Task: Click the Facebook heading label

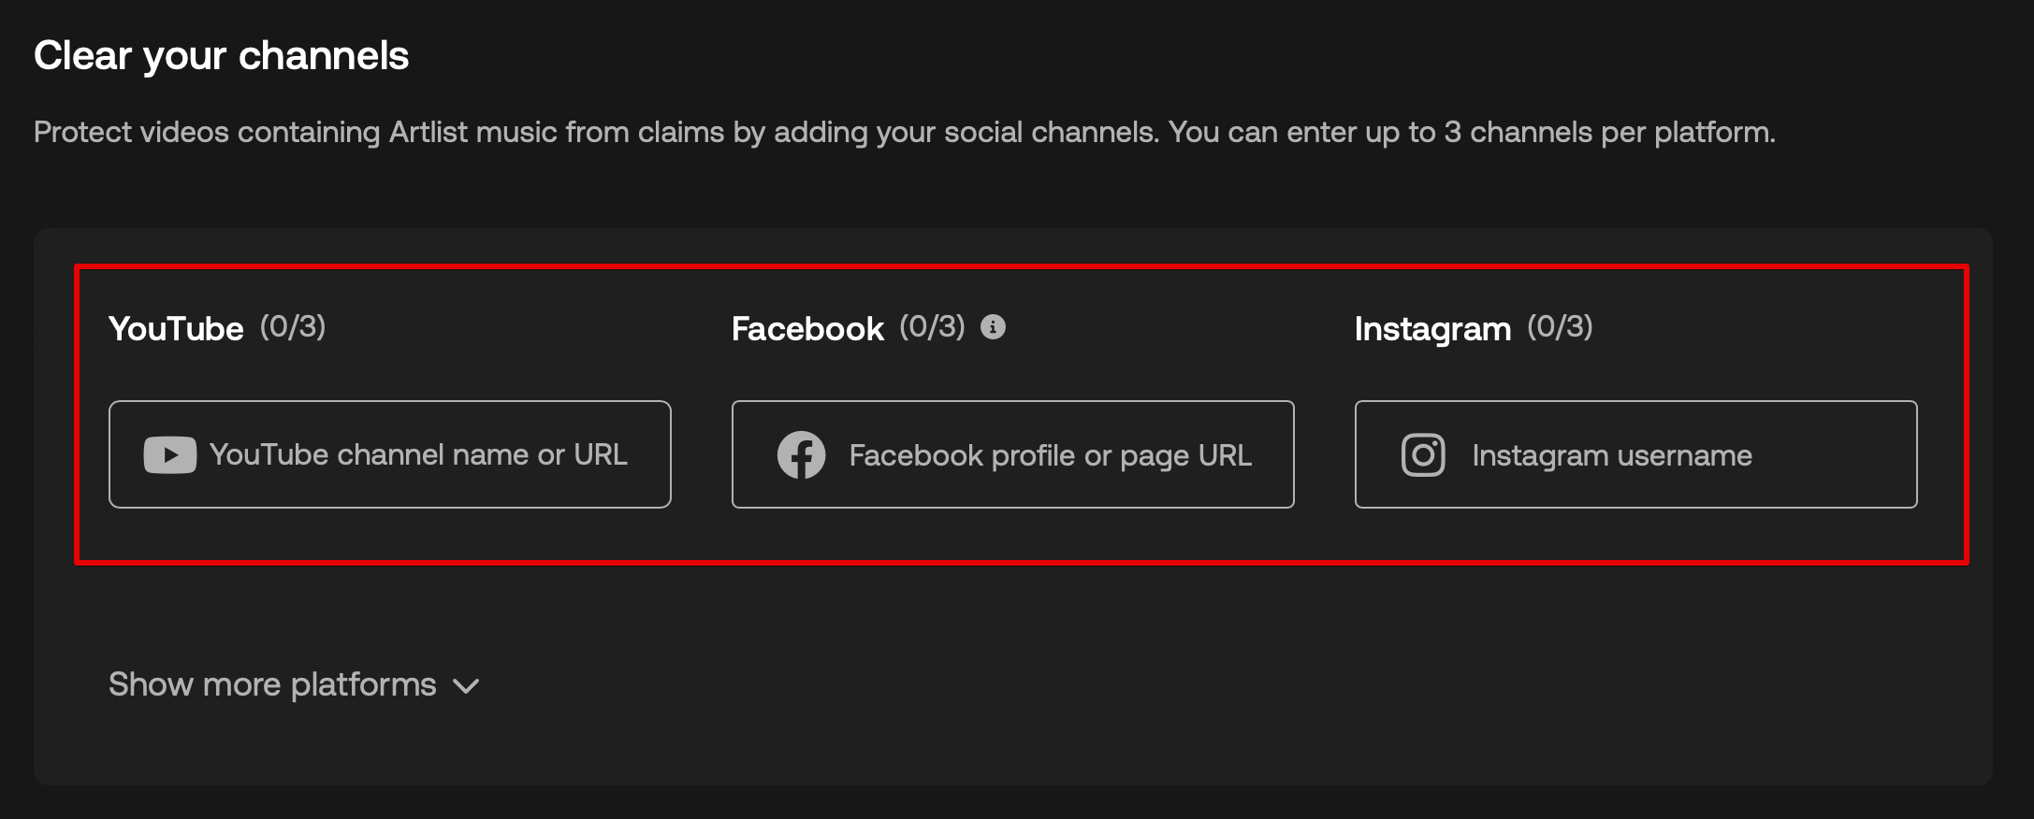Action: click(807, 329)
